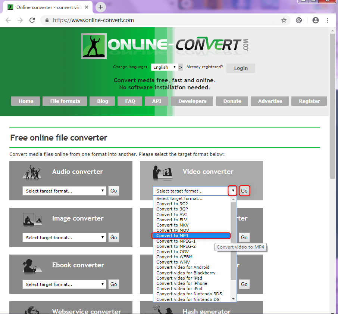This screenshot has height=314, width=338.
Task: Open the Change language dropdown
Action: click(164, 67)
